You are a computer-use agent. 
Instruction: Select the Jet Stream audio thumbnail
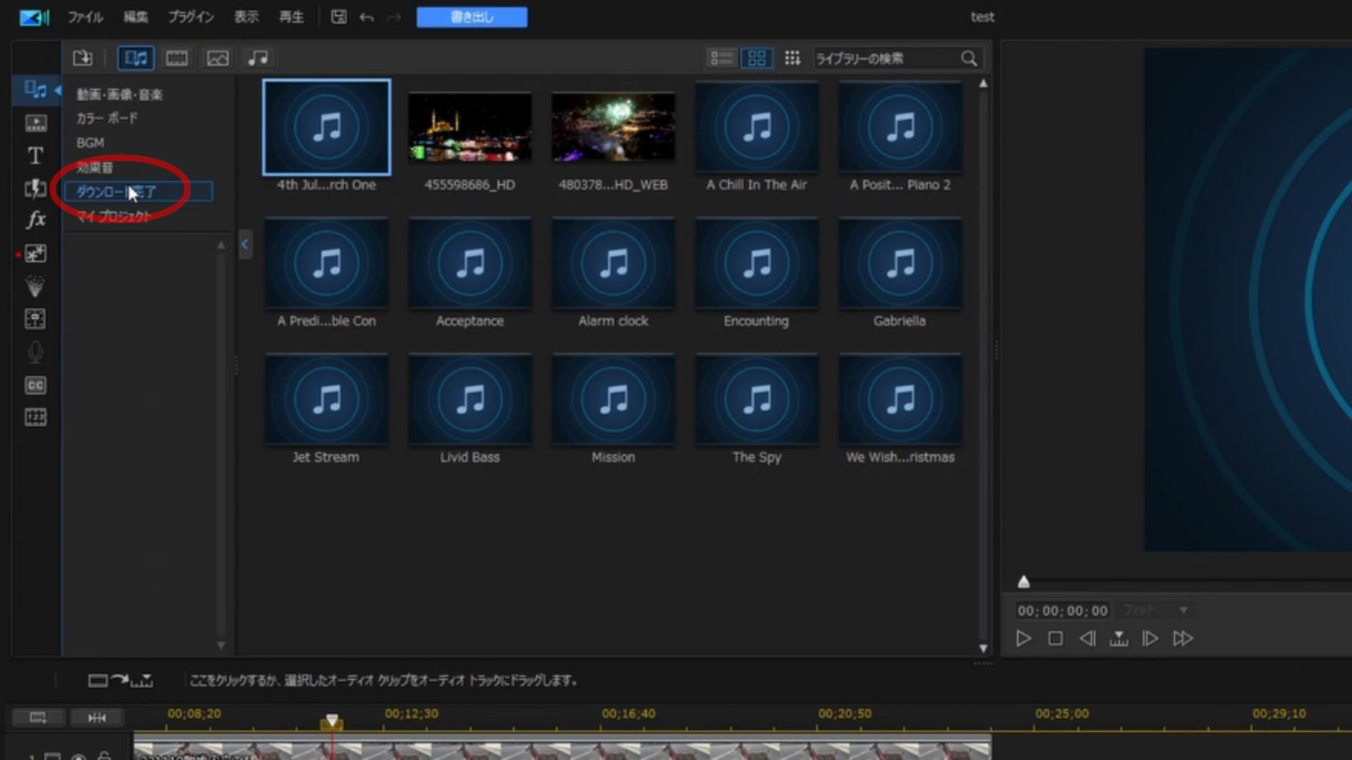[x=326, y=400]
